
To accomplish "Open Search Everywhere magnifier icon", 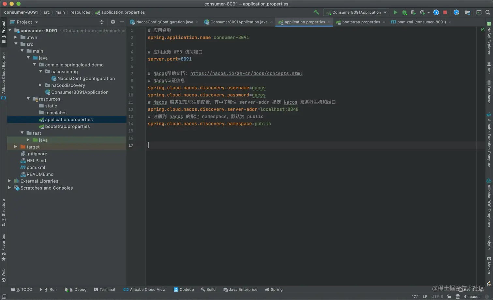I will point(488,12).
